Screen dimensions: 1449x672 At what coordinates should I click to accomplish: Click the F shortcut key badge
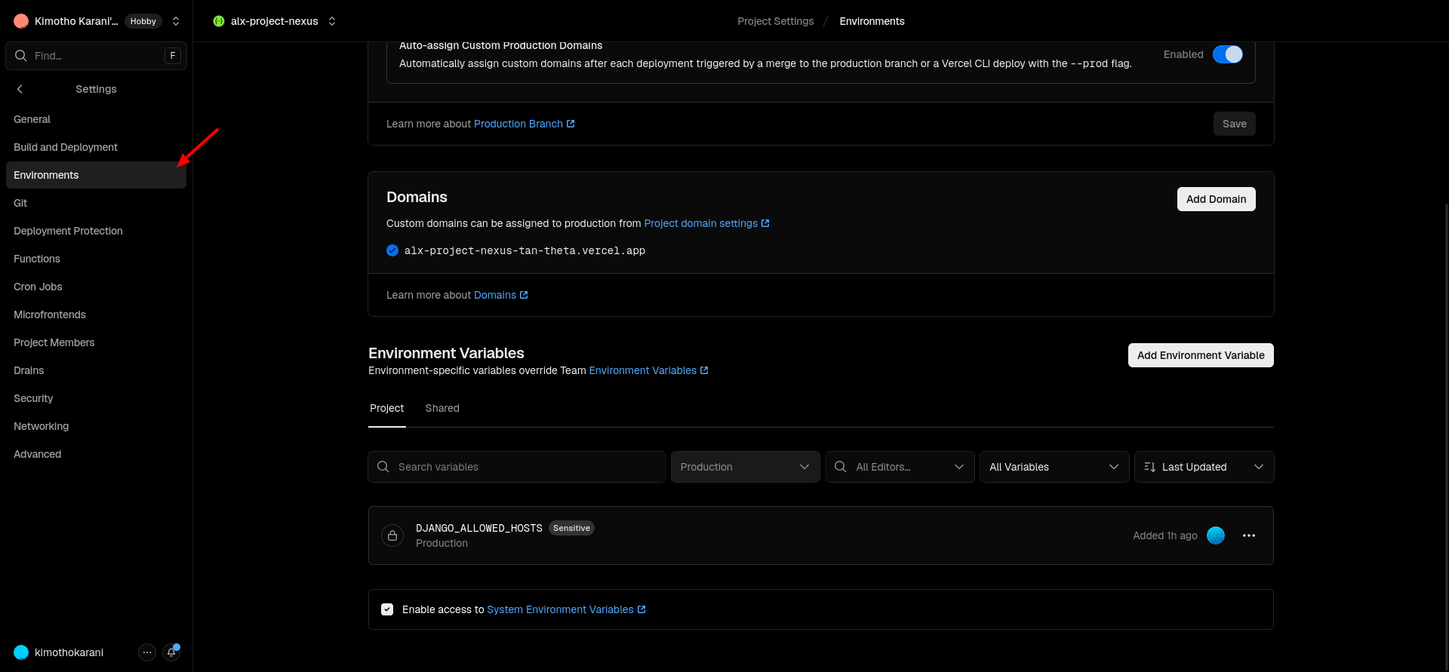point(173,56)
